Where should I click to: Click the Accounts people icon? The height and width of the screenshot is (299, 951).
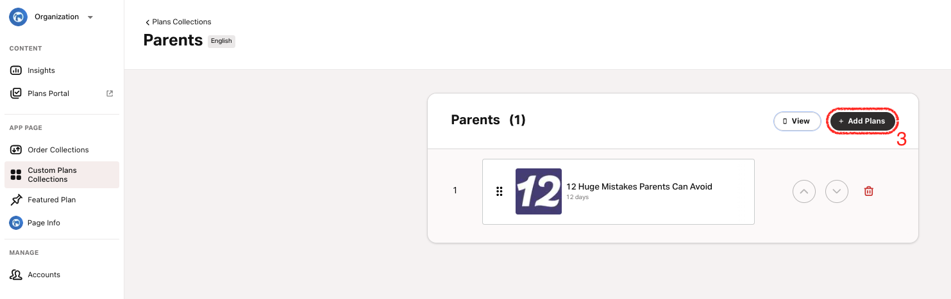(x=16, y=275)
